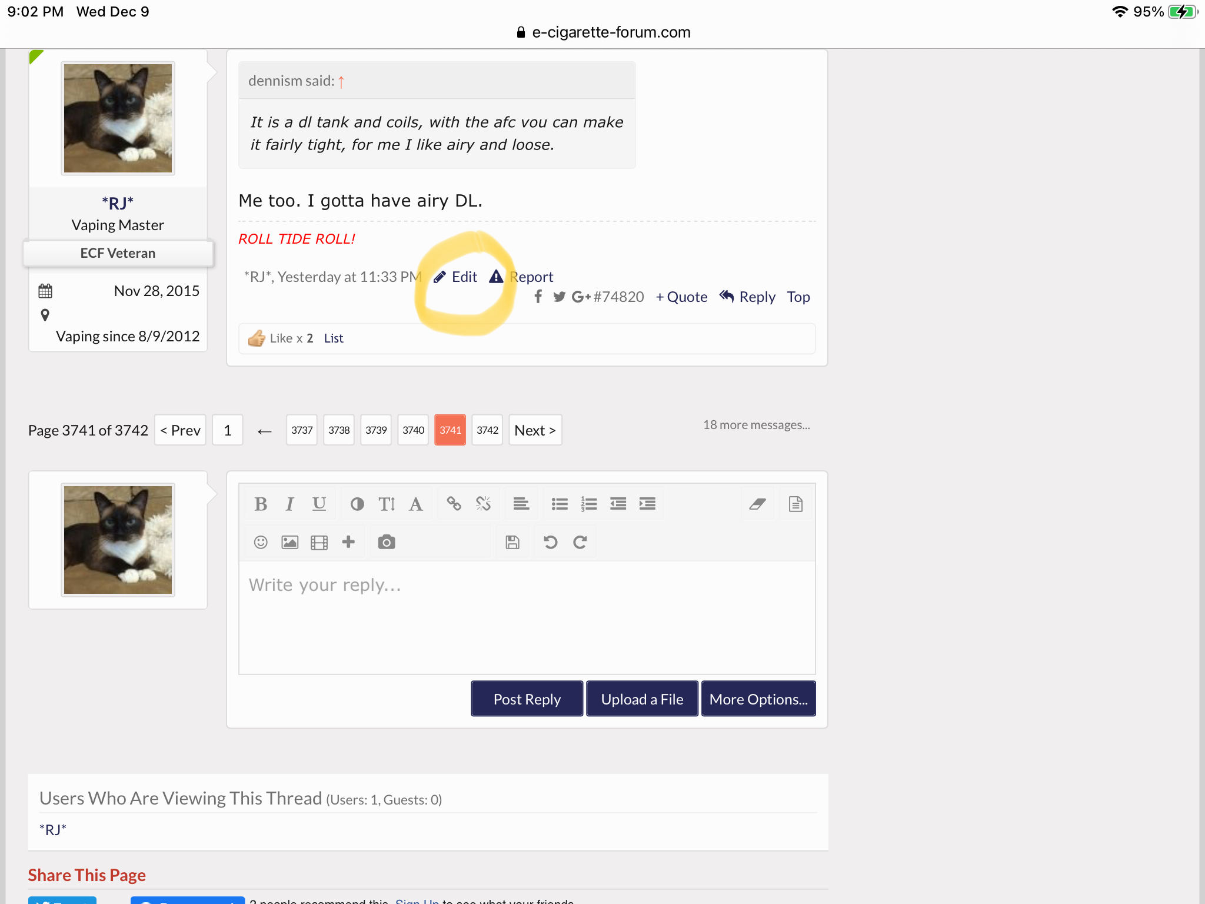Share post on Twitter icon
The image size is (1205, 904).
pos(559,297)
